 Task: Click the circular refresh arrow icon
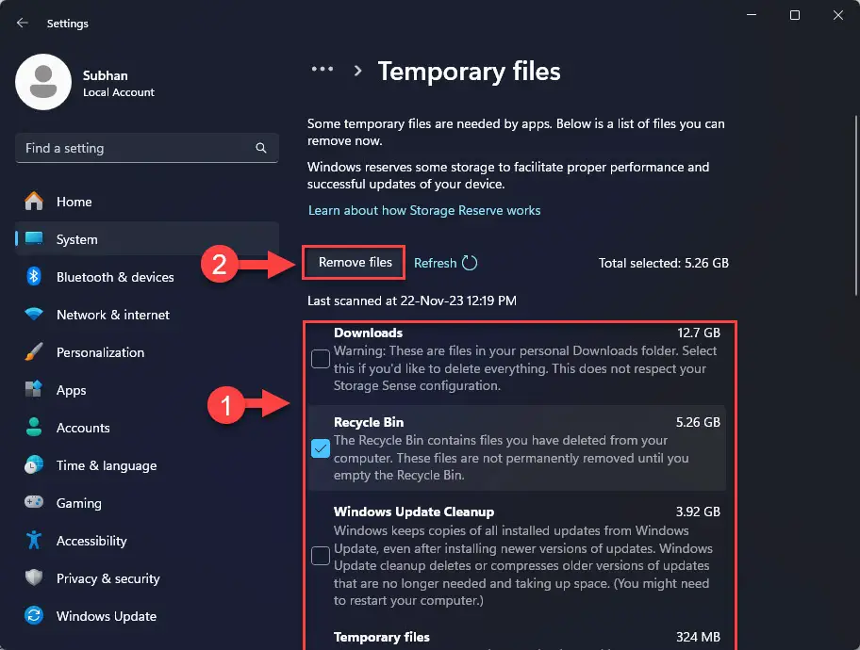470,263
